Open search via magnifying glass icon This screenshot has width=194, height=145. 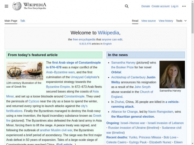126,6
